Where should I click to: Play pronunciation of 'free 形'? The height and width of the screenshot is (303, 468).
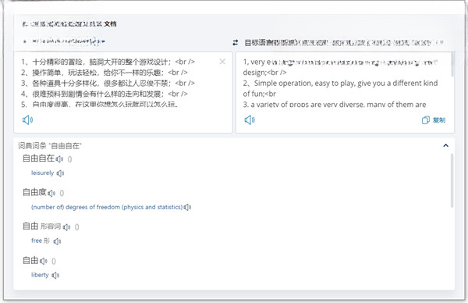coord(57,241)
